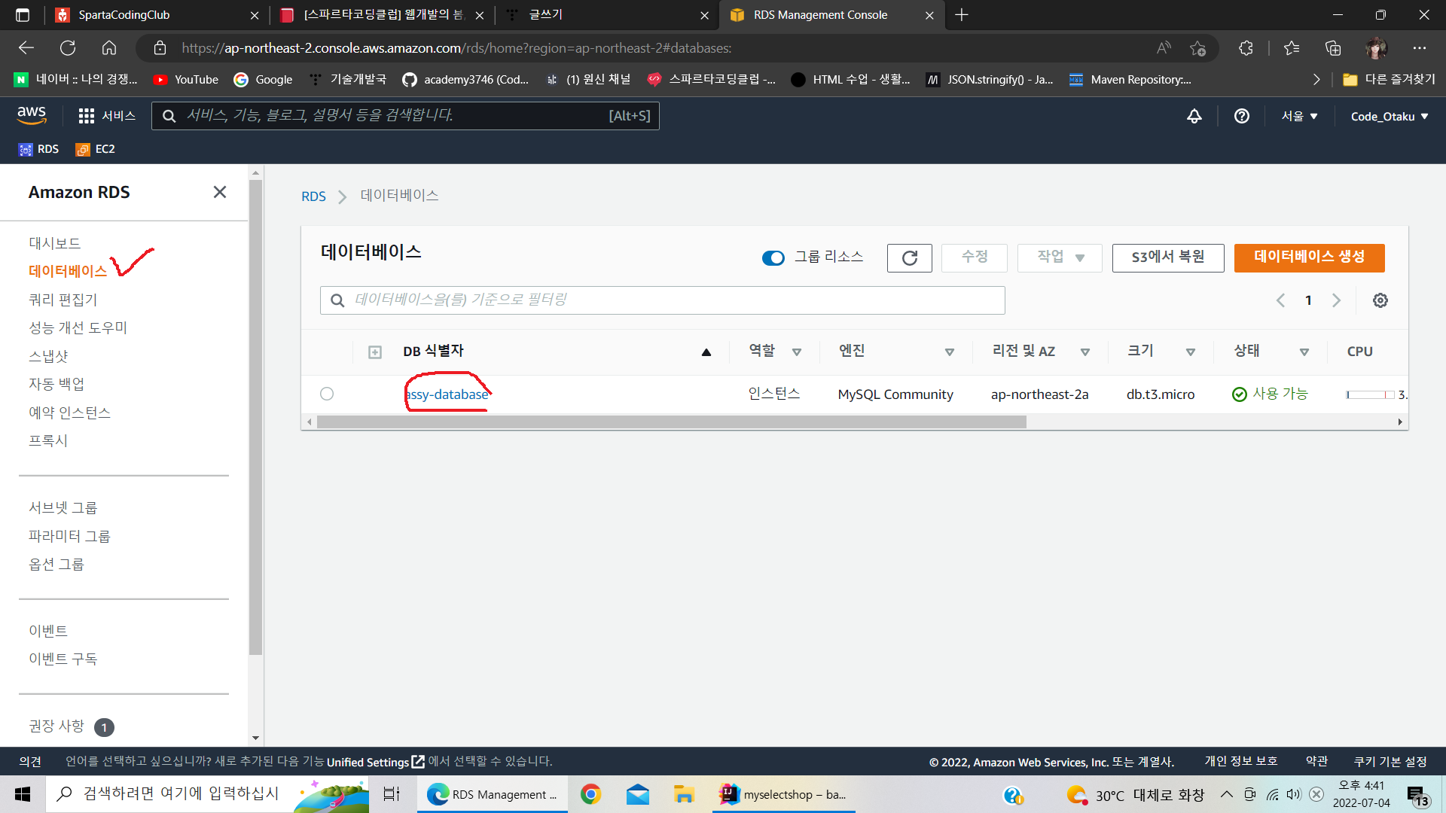
Task: Refresh the database list
Action: tap(910, 258)
